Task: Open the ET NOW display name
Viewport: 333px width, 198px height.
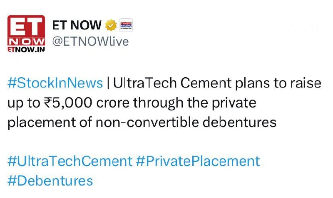Action: 77,25
